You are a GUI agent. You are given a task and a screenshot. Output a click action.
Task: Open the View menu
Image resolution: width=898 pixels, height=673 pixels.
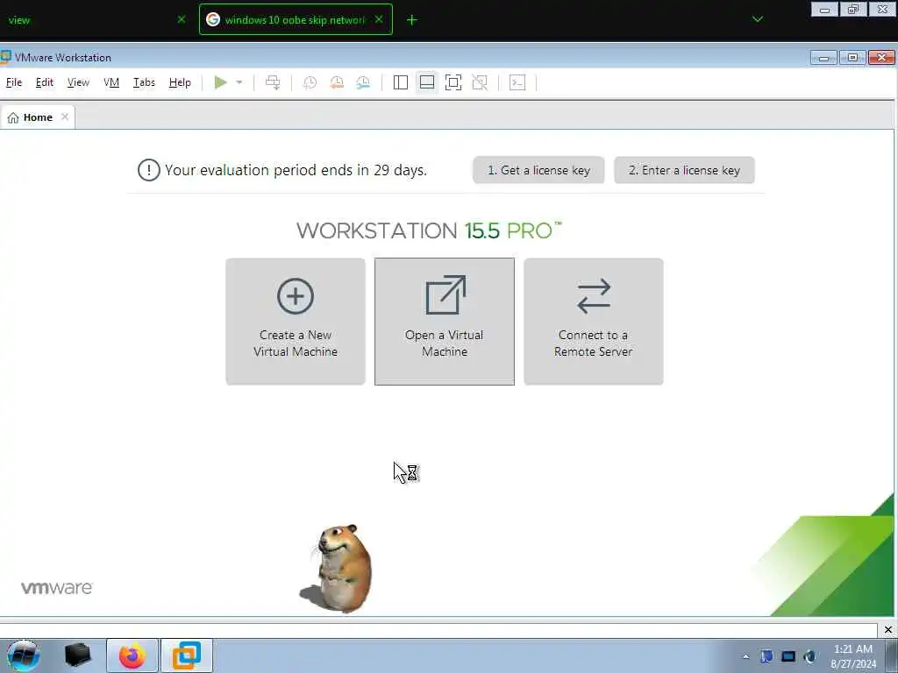(x=78, y=82)
